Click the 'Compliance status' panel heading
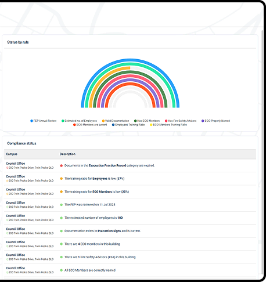 21,143
